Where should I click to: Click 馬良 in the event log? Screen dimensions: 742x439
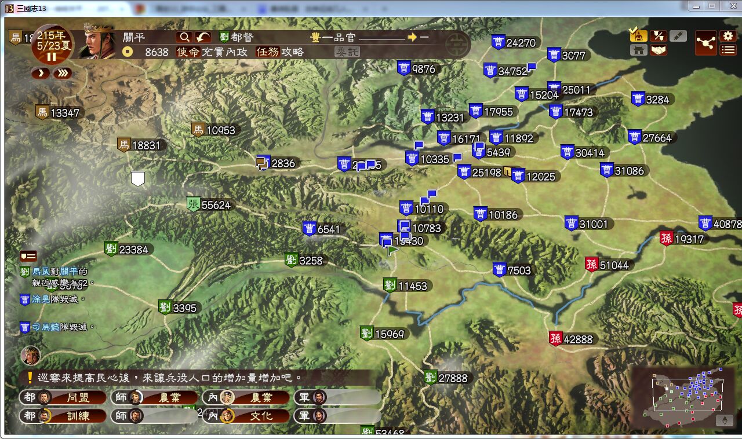[41, 272]
